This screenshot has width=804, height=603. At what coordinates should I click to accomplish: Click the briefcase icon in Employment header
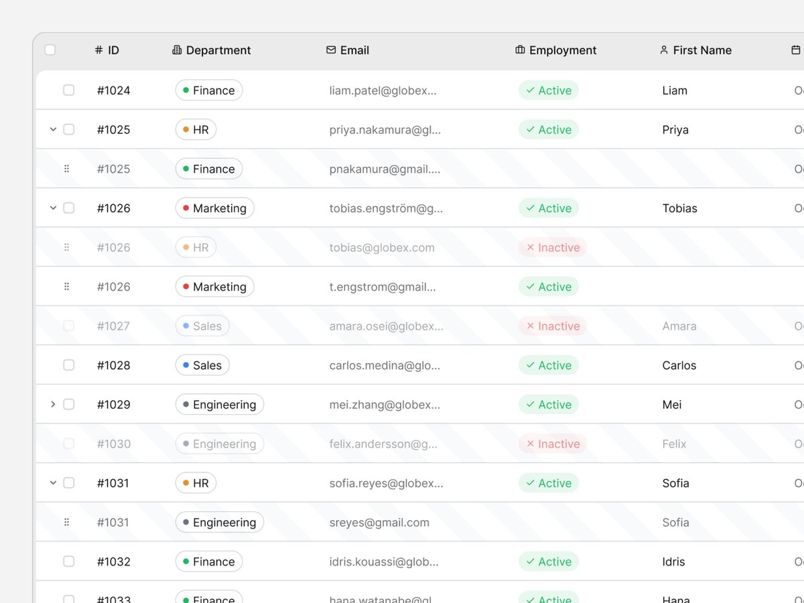pos(519,50)
